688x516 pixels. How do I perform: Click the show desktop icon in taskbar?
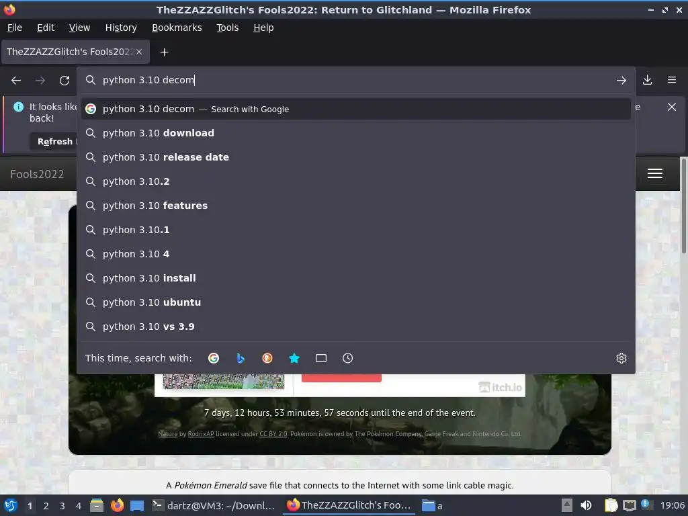(137, 505)
